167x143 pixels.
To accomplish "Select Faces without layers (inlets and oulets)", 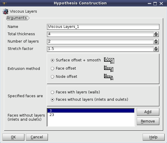I will (x=52, y=100).
